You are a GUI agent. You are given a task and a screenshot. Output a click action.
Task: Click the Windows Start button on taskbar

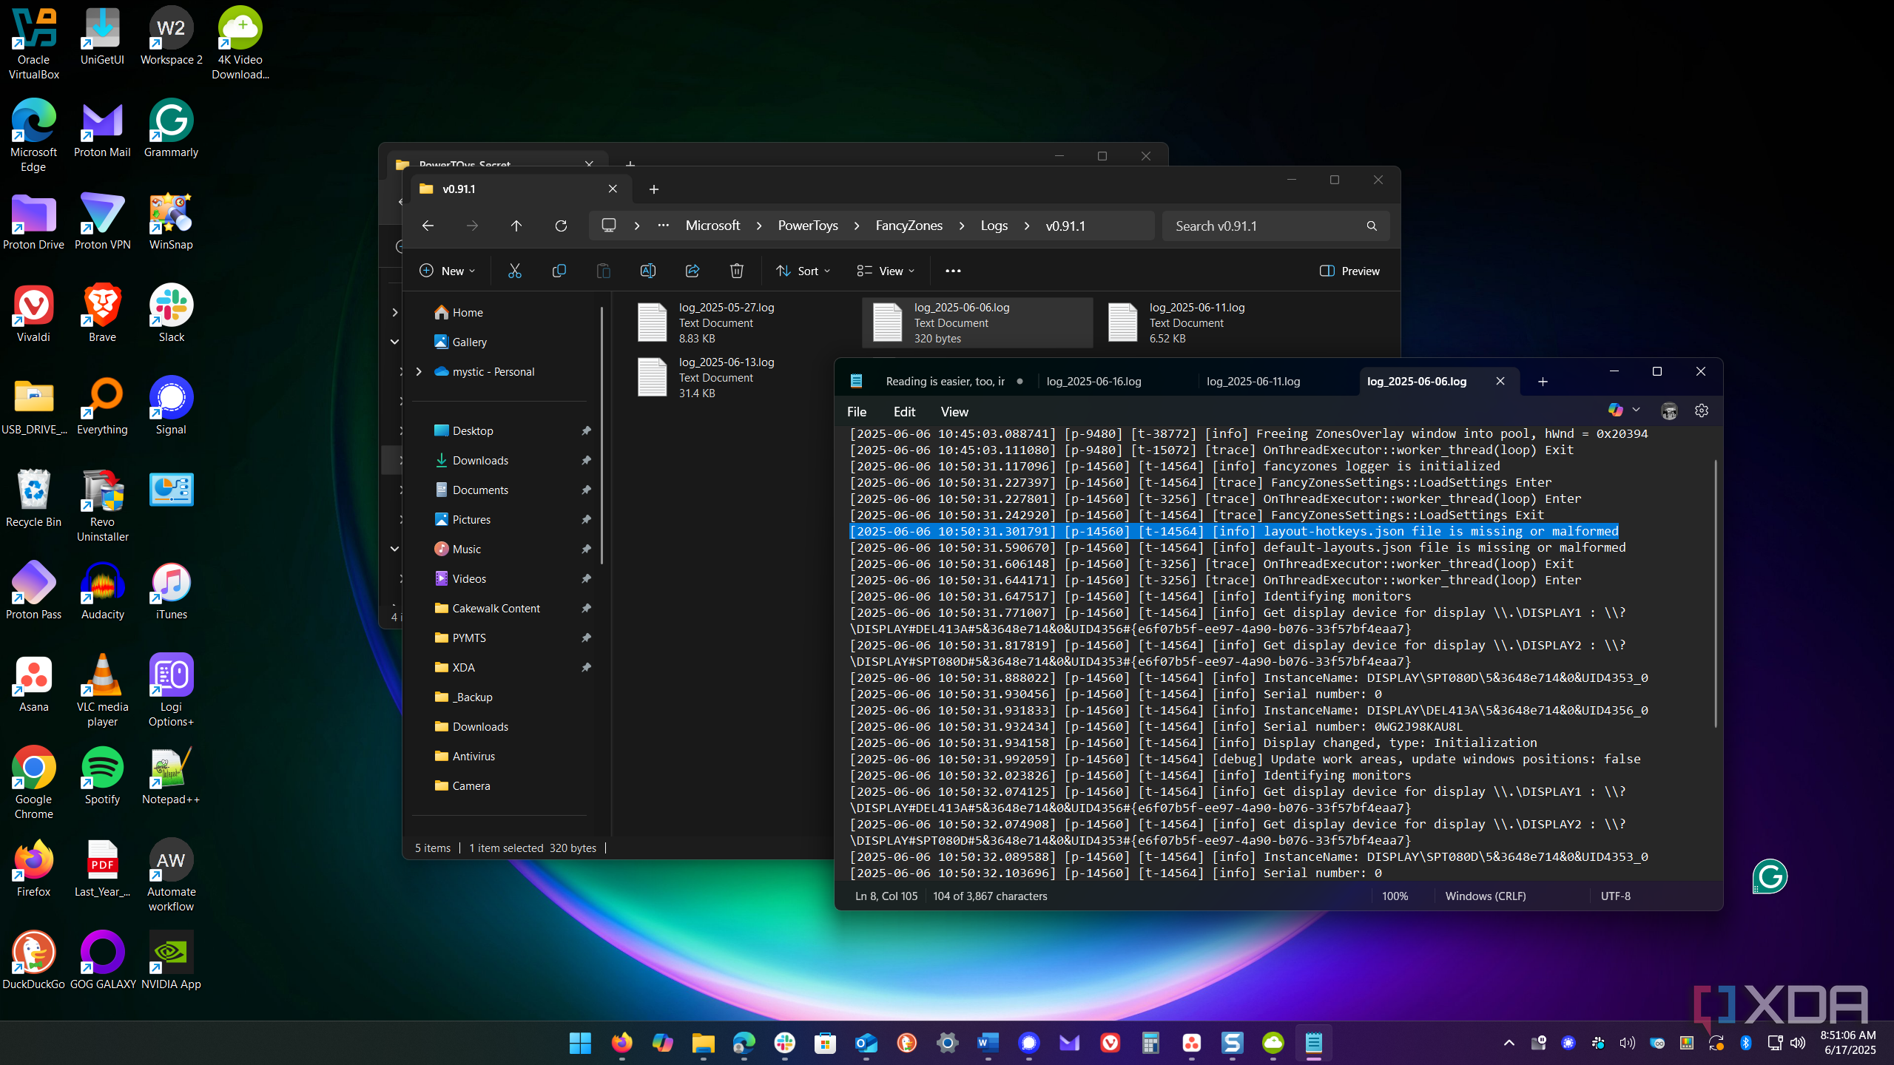tap(581, 1043)
